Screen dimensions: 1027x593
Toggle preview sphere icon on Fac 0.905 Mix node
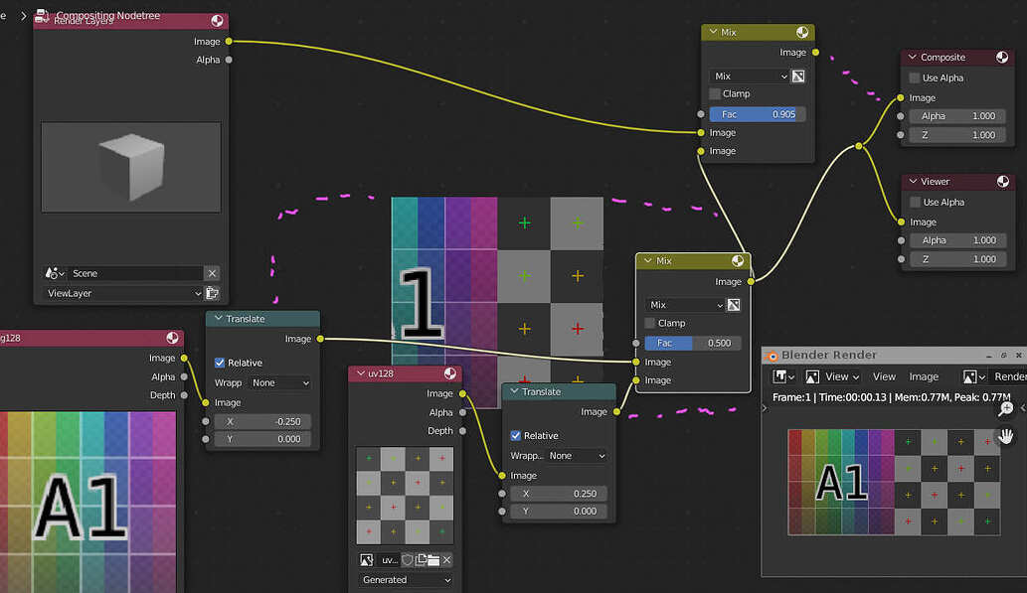802,32
